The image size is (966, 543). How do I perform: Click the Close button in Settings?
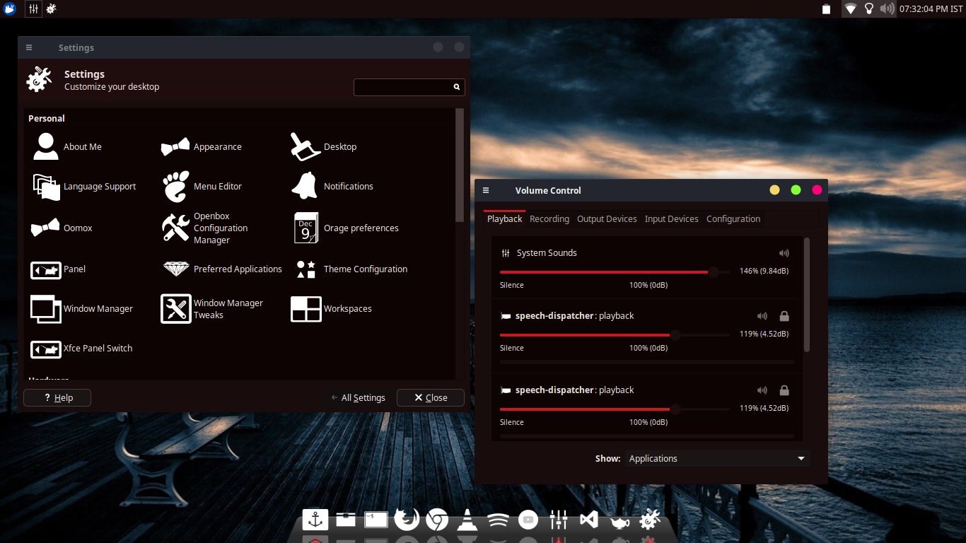tap(431, 398)
